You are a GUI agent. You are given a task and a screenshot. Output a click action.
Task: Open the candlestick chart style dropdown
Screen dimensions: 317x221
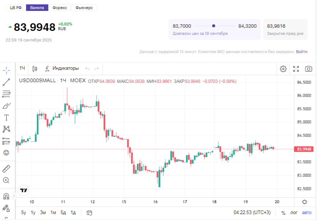(x=35, y=68)
